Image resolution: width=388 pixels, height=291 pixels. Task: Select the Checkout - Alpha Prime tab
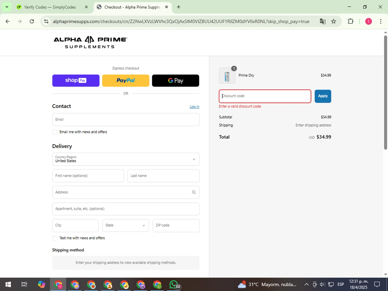(x=132, y=7)
